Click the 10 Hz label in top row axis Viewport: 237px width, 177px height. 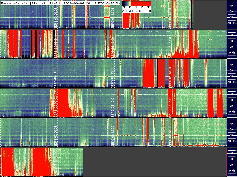coord(233,23)
